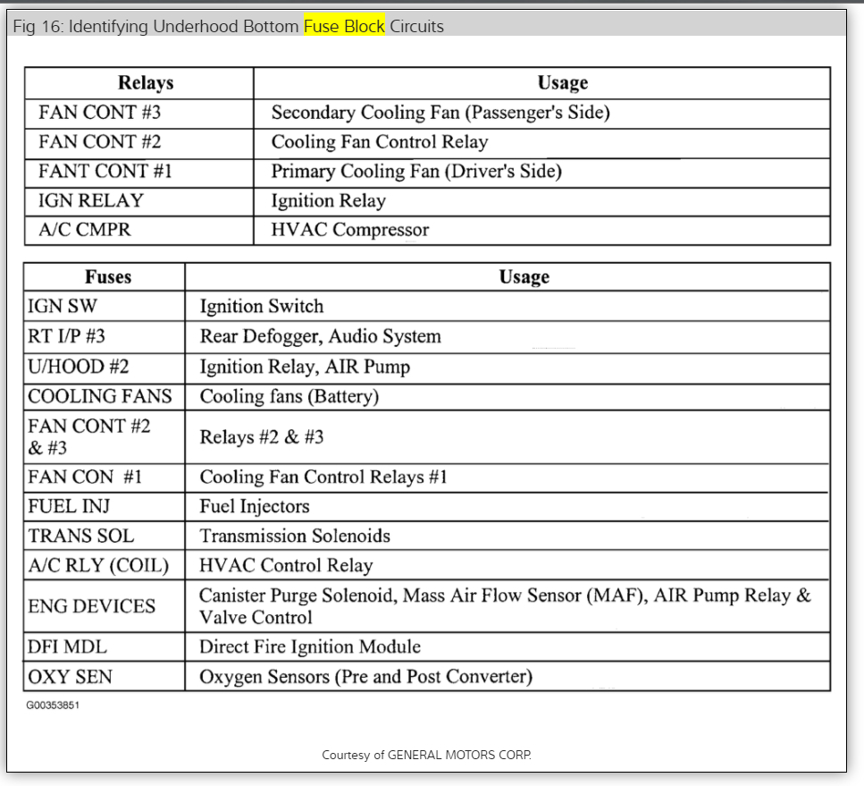Click 'Cooling Fan Control Relays #1' usage cell

pyautogui.click(x=507, y=478)
